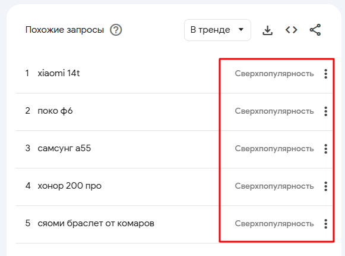
Task: Open three-dot menu for сяоми браслет от комаров
Action: point(325,224)
